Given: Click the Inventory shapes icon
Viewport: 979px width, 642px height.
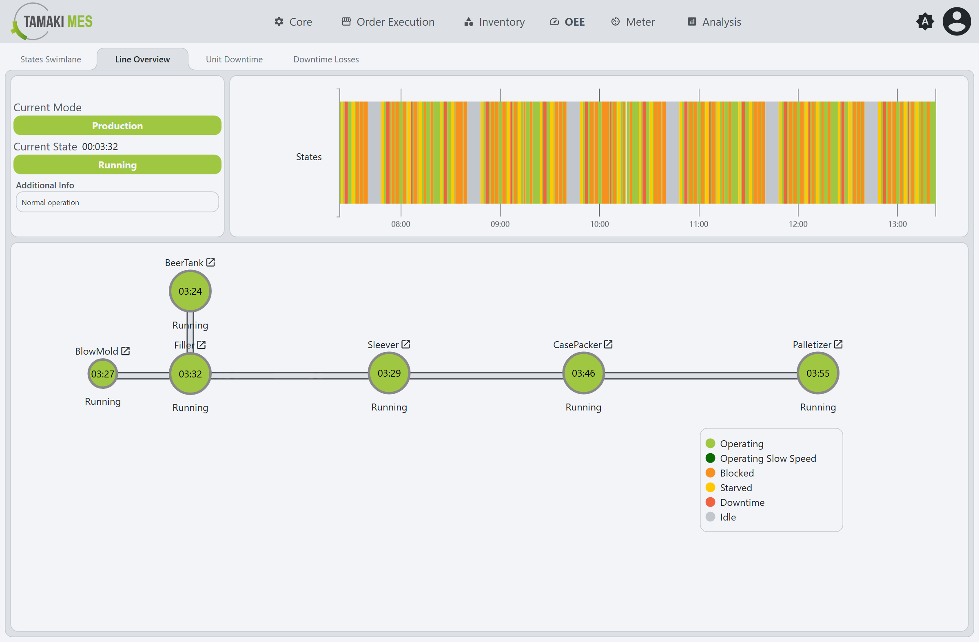Looking at the screenshot, I should pyautogui.click(x=469, y=21).
